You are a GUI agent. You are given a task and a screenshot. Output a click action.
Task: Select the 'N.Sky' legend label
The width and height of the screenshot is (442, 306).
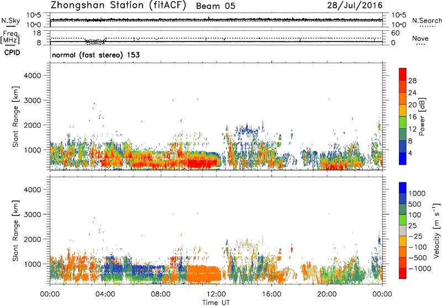click(x=10, y=20)
